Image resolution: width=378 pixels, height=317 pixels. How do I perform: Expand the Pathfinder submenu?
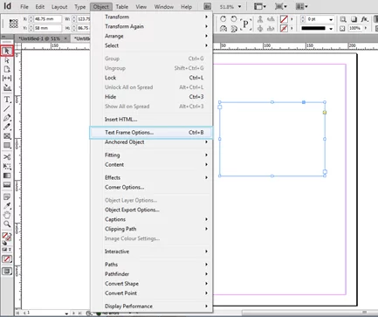[x=151, y=274]
